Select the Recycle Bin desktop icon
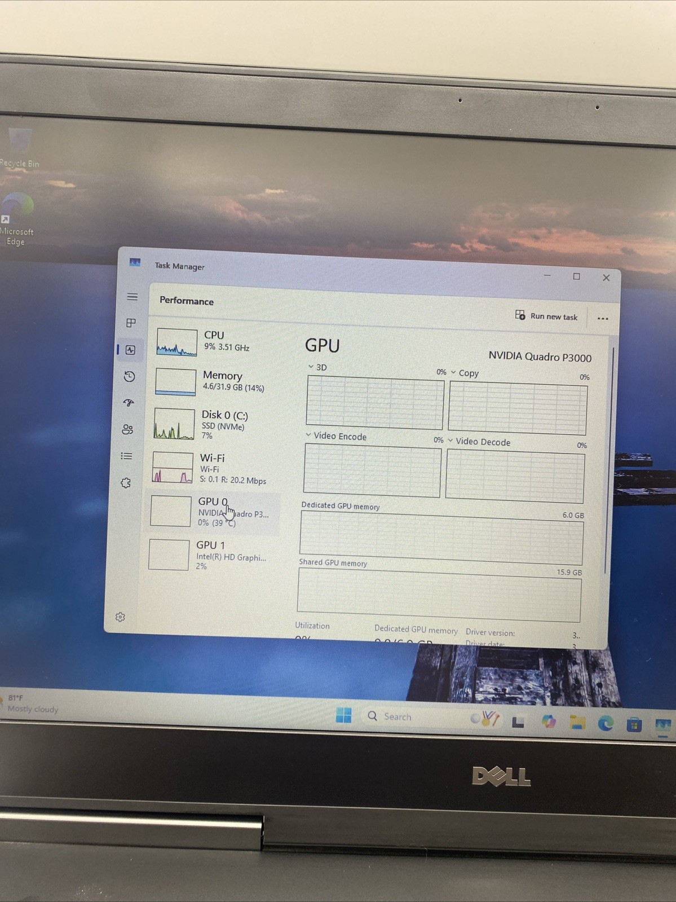 point(20,148)
